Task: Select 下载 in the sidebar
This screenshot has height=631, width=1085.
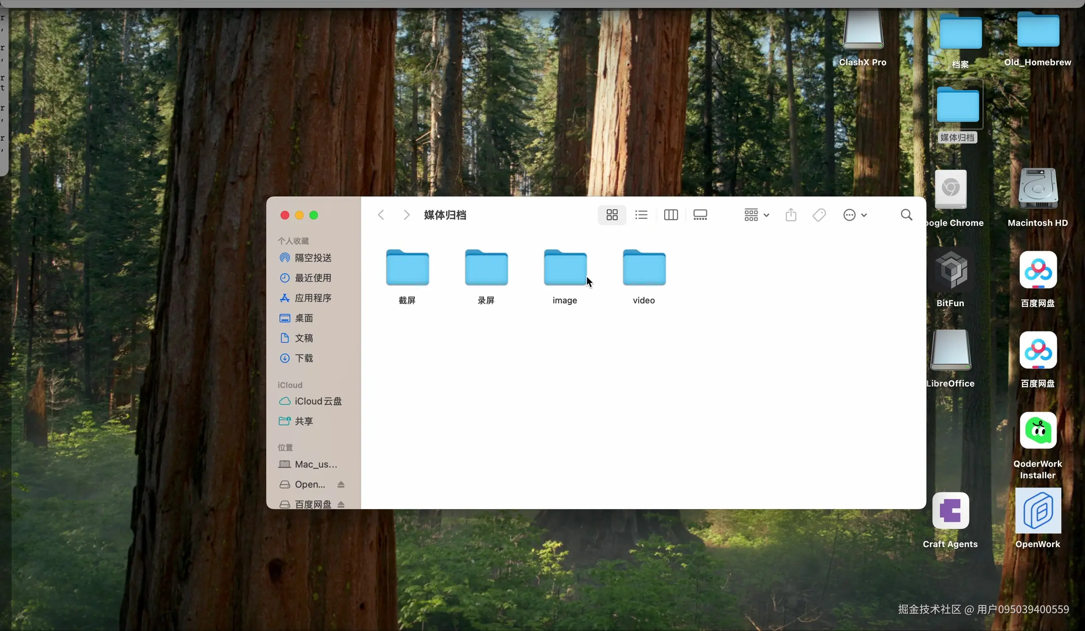Action: [x=303, y=358]
